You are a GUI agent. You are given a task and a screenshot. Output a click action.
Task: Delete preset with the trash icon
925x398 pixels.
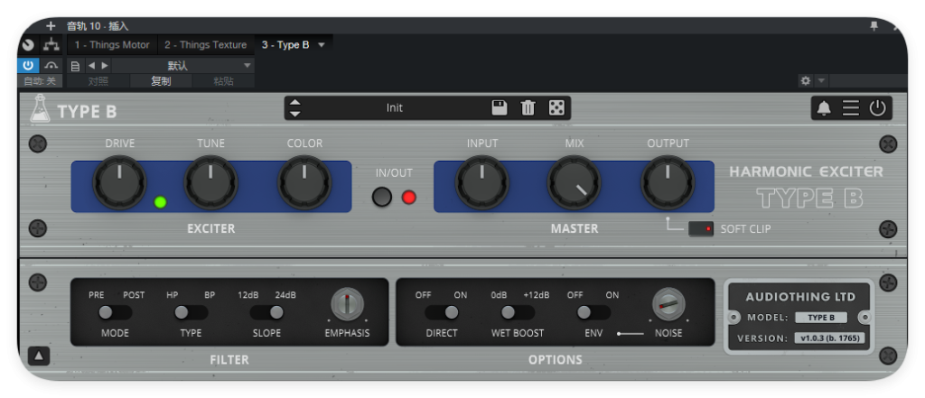tap(528, 108)
